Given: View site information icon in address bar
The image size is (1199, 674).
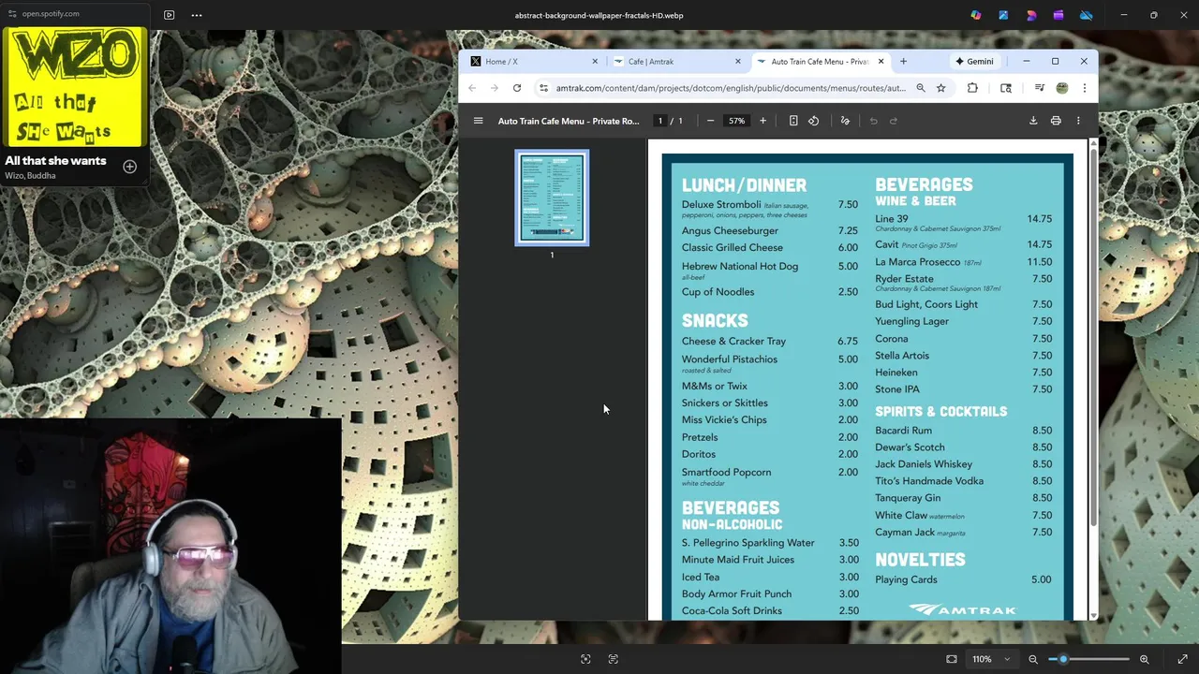Looking at the screenshot, I should pyautogui.click(x=543, y=88).
